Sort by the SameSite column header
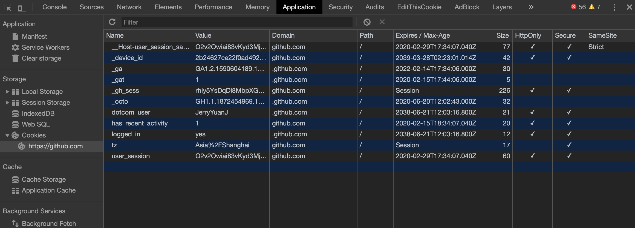This screenshot has width=635, height=228. point(610,35)
